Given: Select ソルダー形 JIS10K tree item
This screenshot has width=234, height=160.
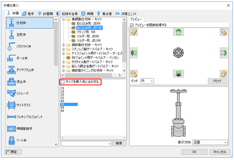Looking at the screenshot, I should (89, 40).
